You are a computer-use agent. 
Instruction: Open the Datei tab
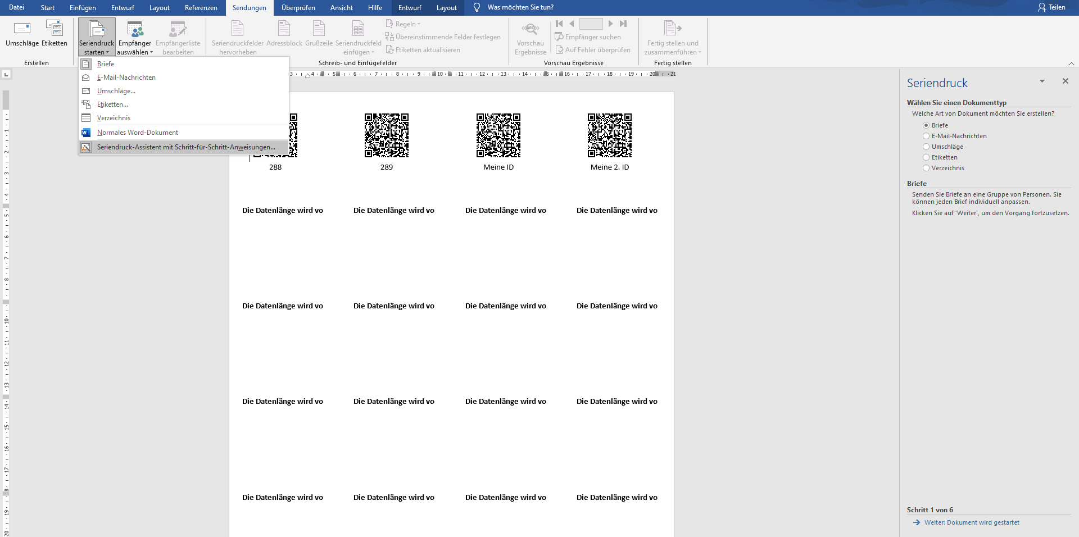17,8
